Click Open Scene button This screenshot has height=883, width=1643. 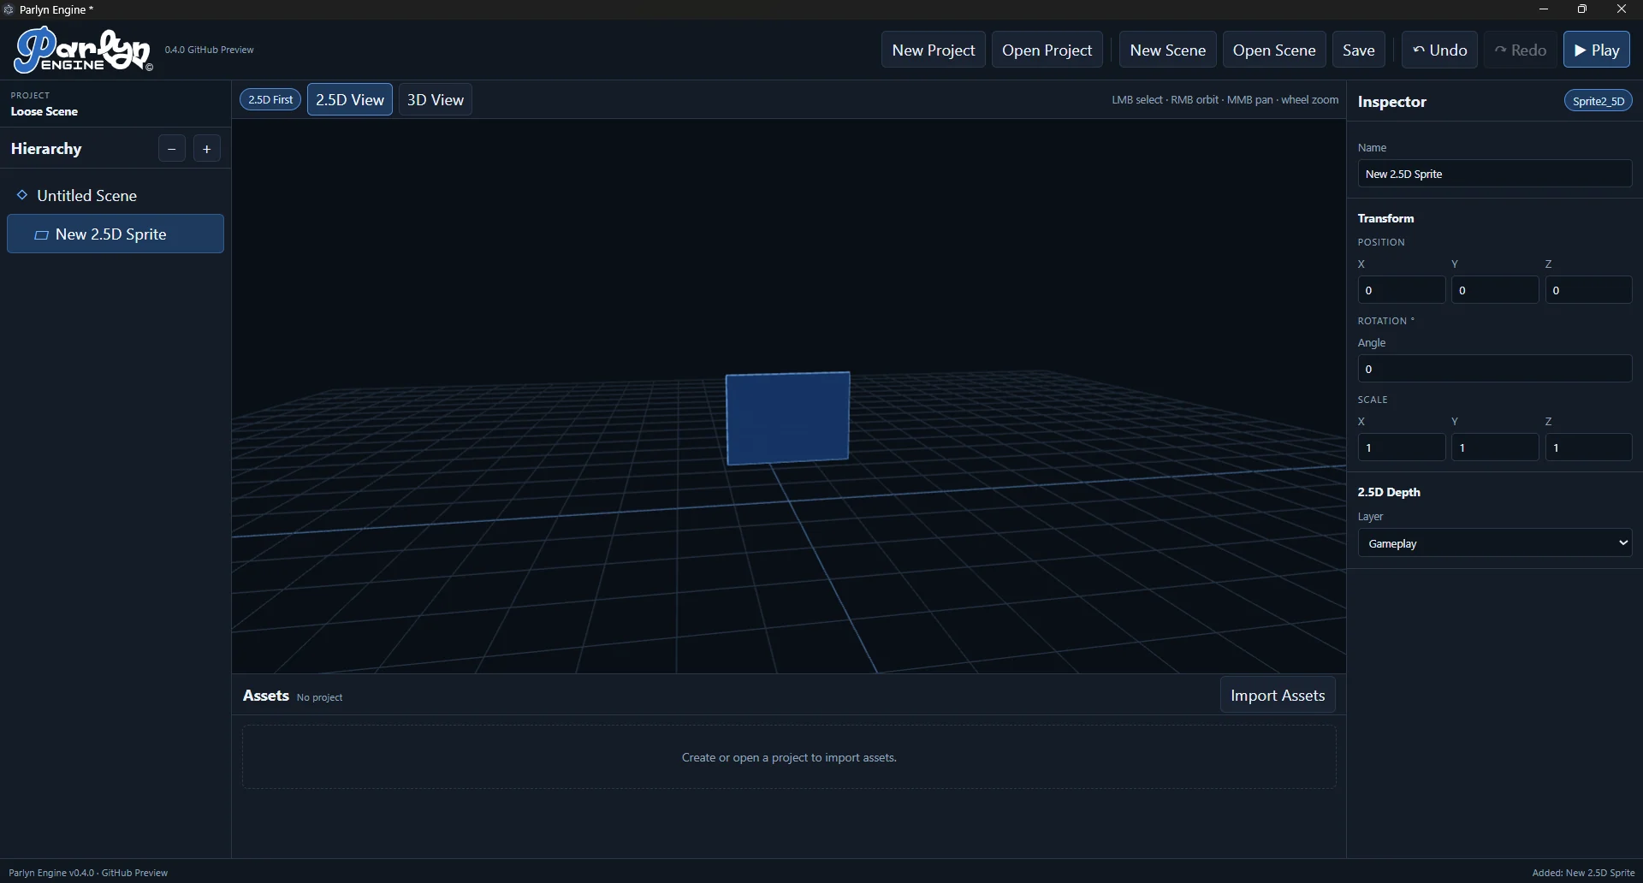(1274, 50)
